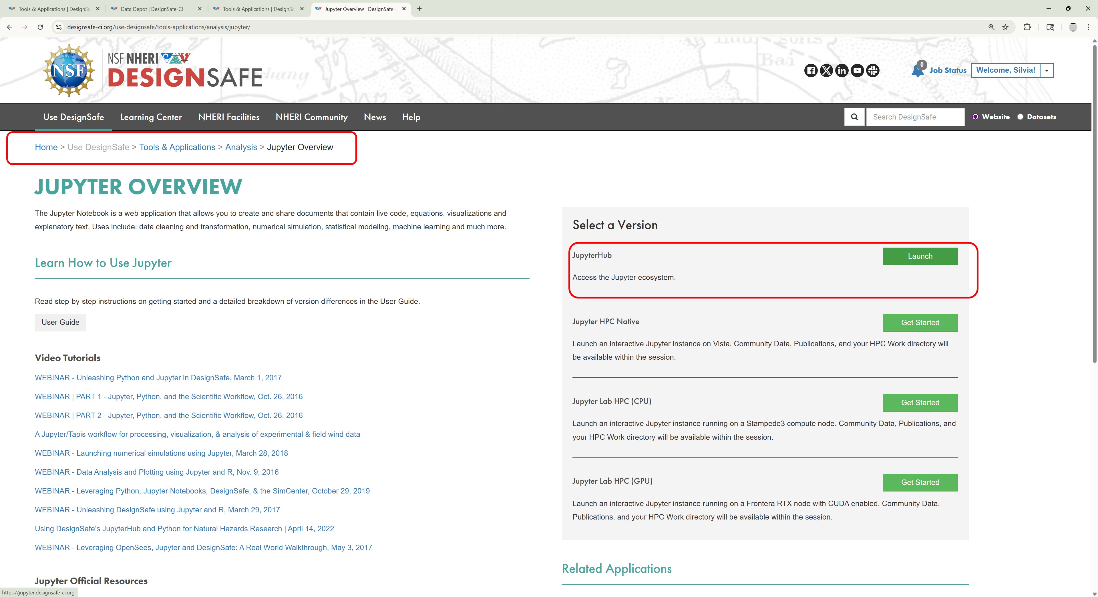Expand the Welcome Silvia account dropdown
This screenshot has height=597, width=1098.
pos(1047,70)
